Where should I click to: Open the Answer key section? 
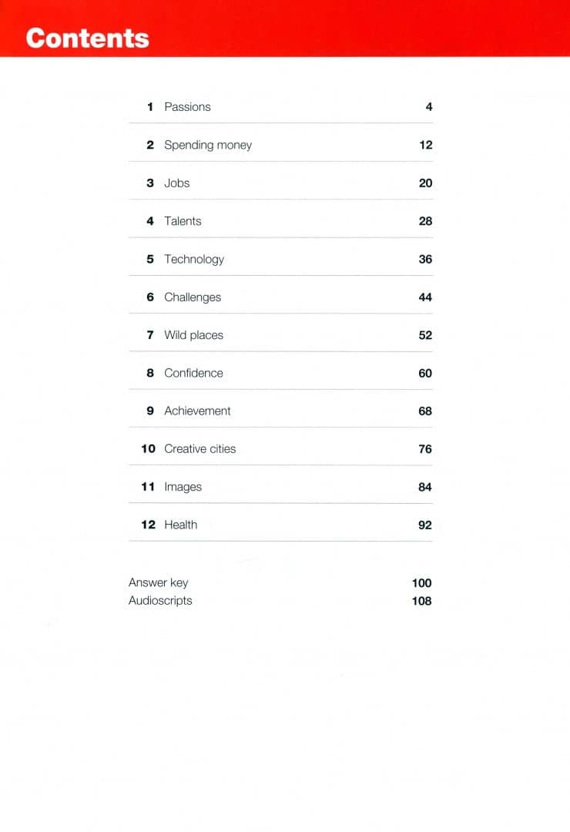[x=158, y=582]
